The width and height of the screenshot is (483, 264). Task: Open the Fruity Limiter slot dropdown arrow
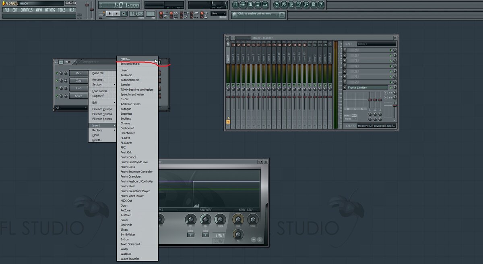(345, 87)
